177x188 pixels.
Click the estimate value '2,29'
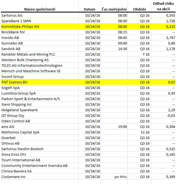tap(171, 110)
